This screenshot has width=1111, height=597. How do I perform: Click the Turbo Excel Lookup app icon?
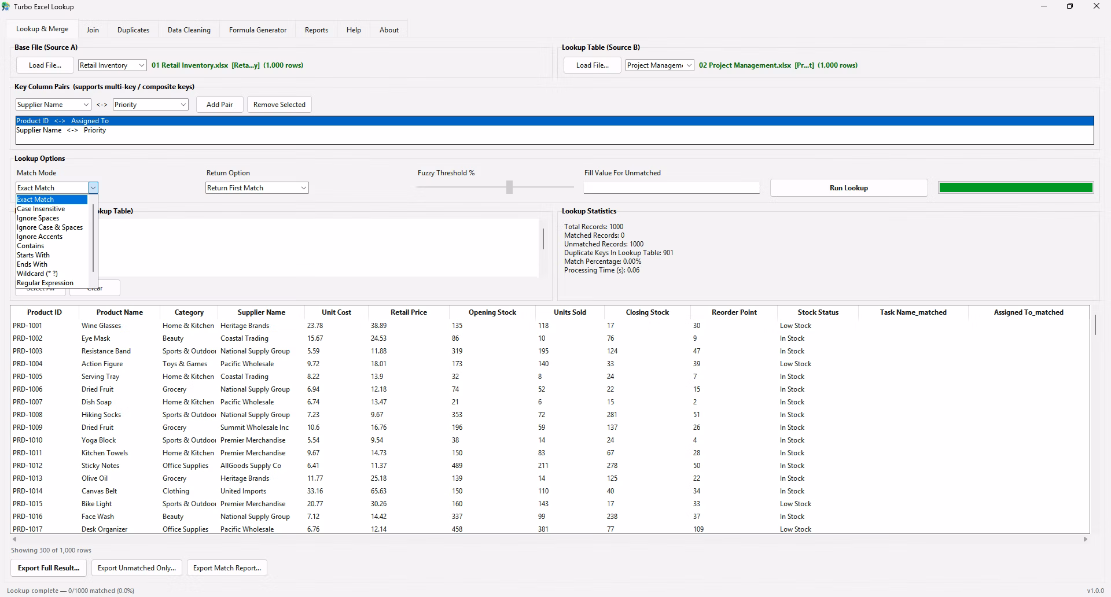click(6, 7)
